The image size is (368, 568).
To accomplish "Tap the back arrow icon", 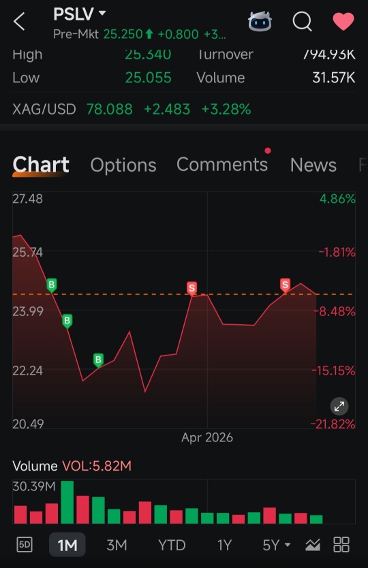I will click(19, 21).
